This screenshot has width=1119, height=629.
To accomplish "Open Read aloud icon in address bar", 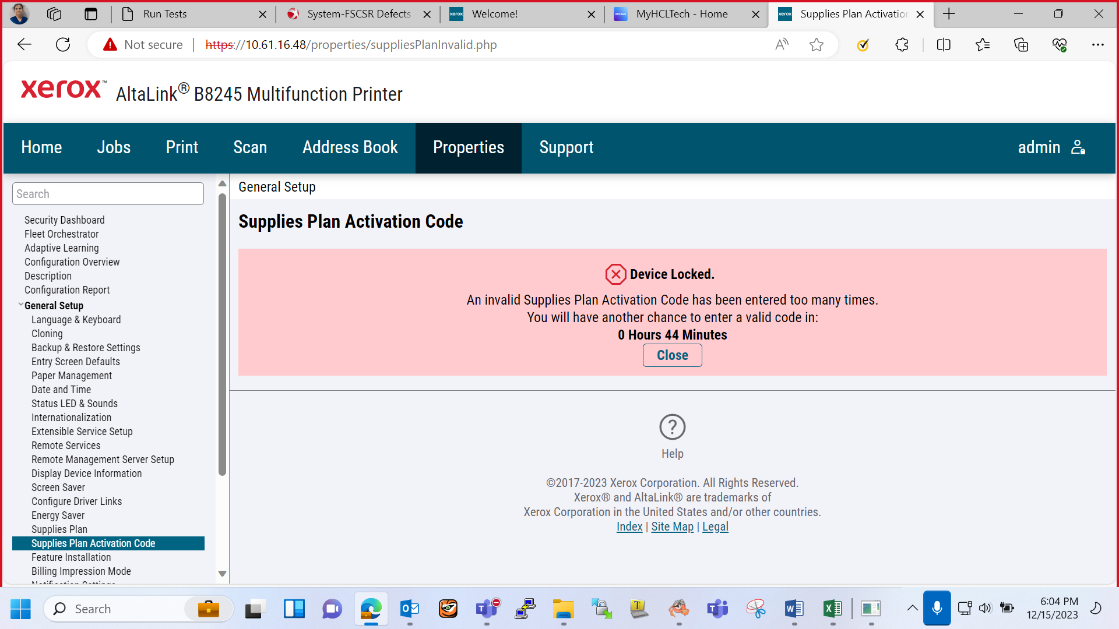I will (782, 45).
